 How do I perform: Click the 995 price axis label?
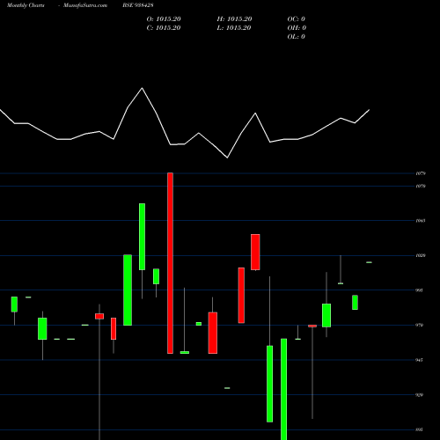click(419, 290)
